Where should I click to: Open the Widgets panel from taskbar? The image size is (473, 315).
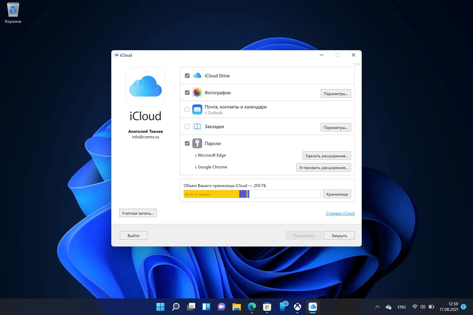coord(206,307)
